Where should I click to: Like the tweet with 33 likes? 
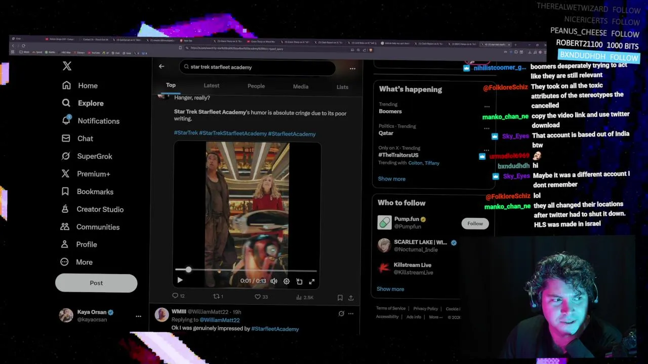pos(261,297)
